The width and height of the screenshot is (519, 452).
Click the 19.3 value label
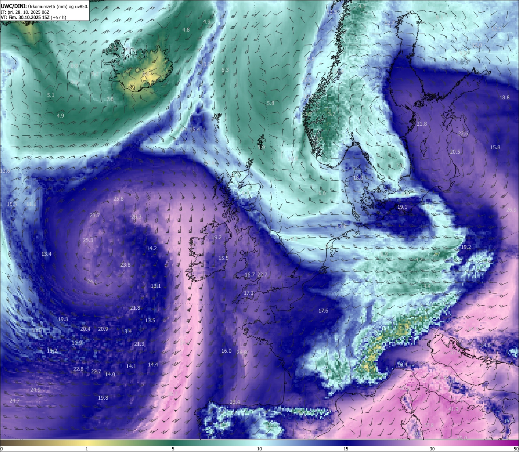[x=63, y=319]
